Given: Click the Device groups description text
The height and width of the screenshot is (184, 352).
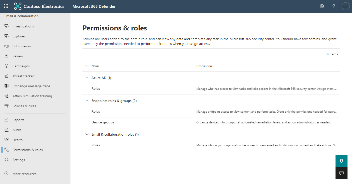Looking at the screenshot, I should pos(264,122).
